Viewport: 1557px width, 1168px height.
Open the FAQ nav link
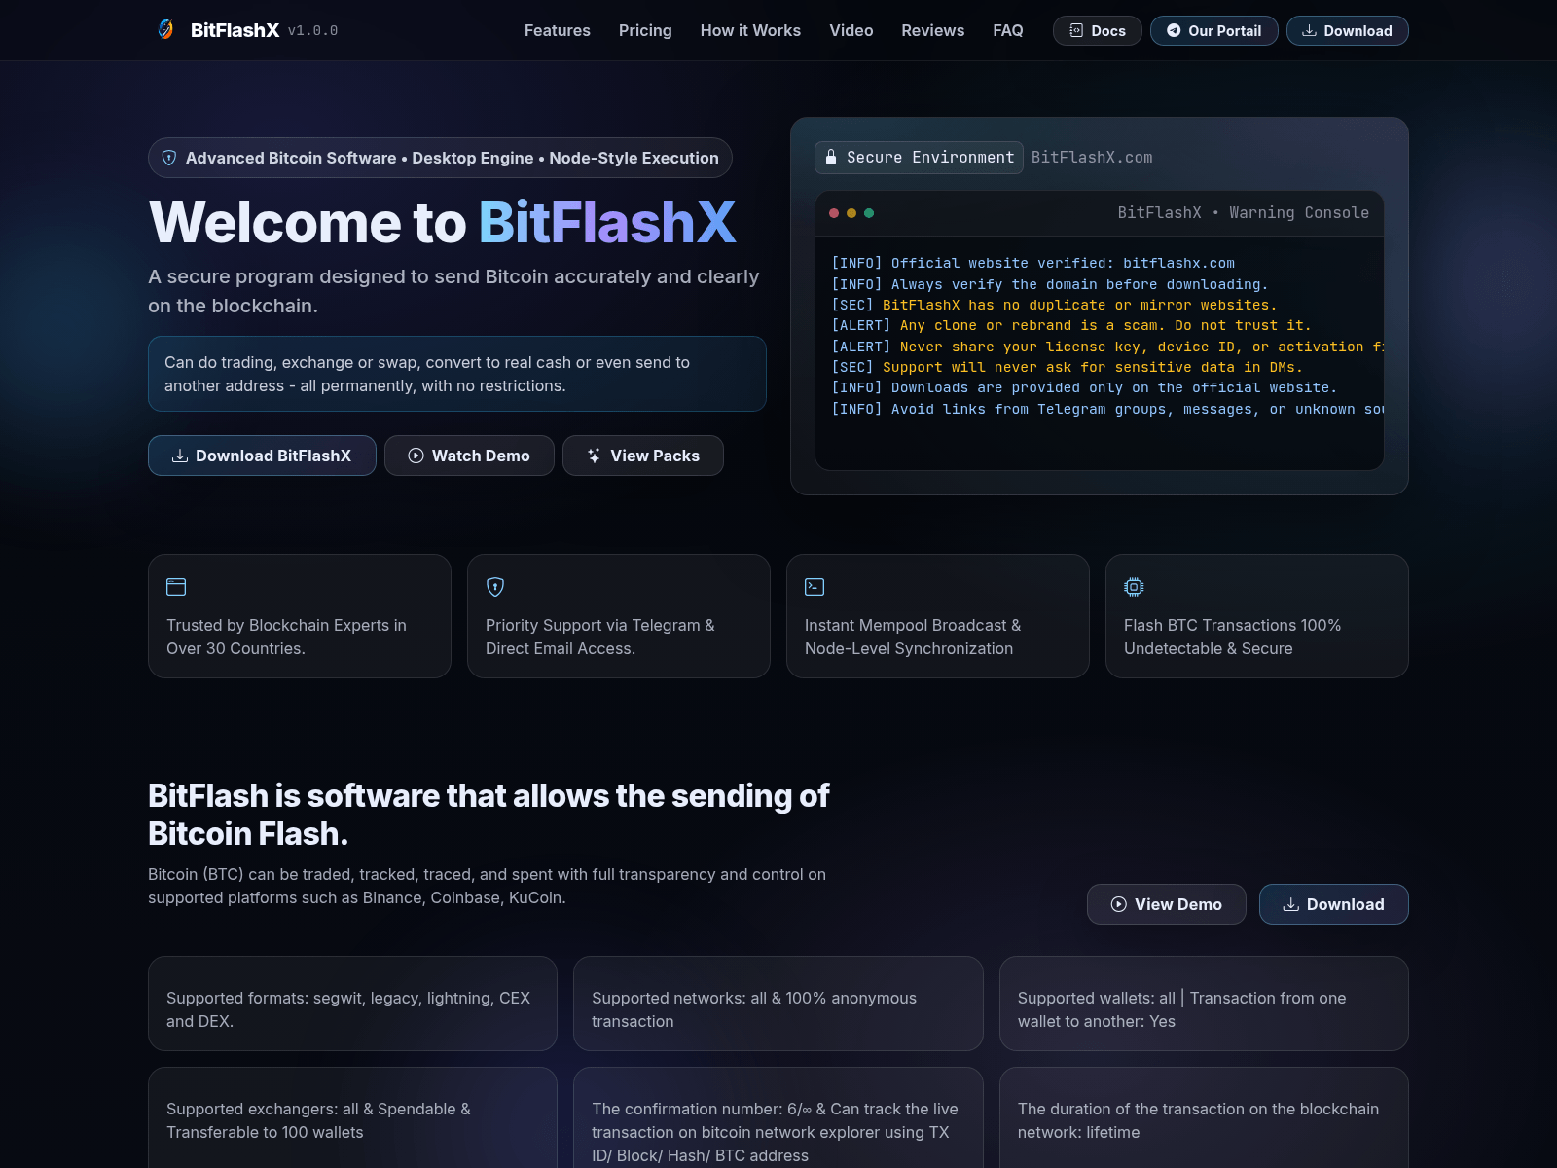1008,30
